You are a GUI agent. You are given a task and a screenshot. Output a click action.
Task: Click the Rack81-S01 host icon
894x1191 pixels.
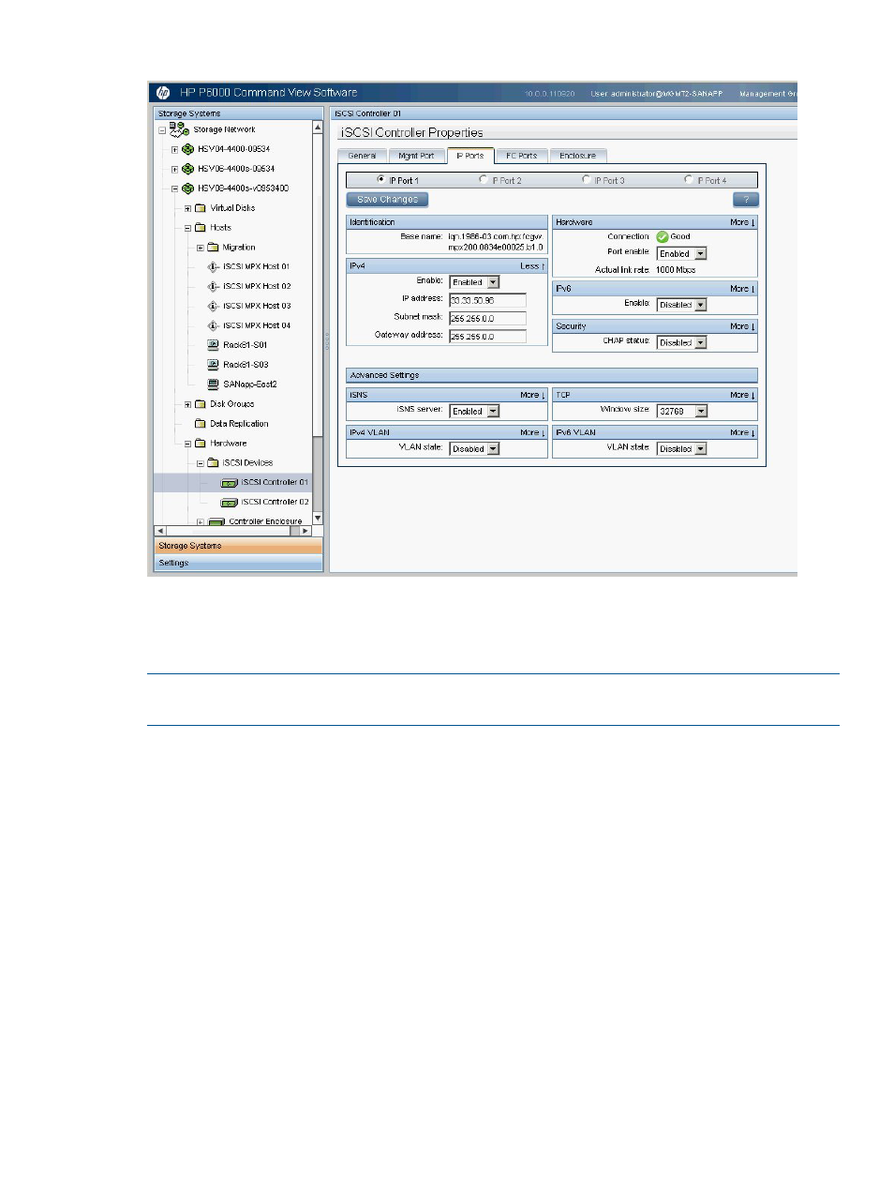pyautogui.click(x=213, y=345)
